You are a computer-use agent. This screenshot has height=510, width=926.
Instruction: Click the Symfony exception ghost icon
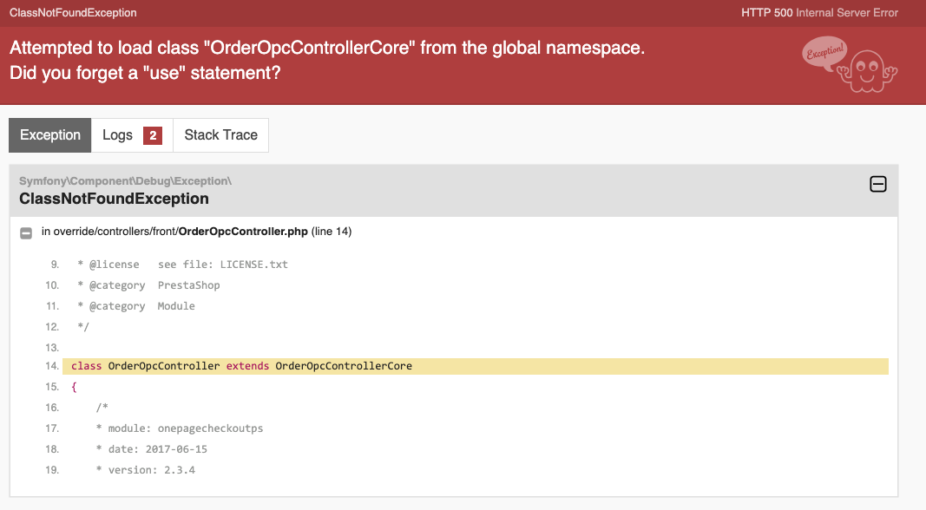pos(866,71)
